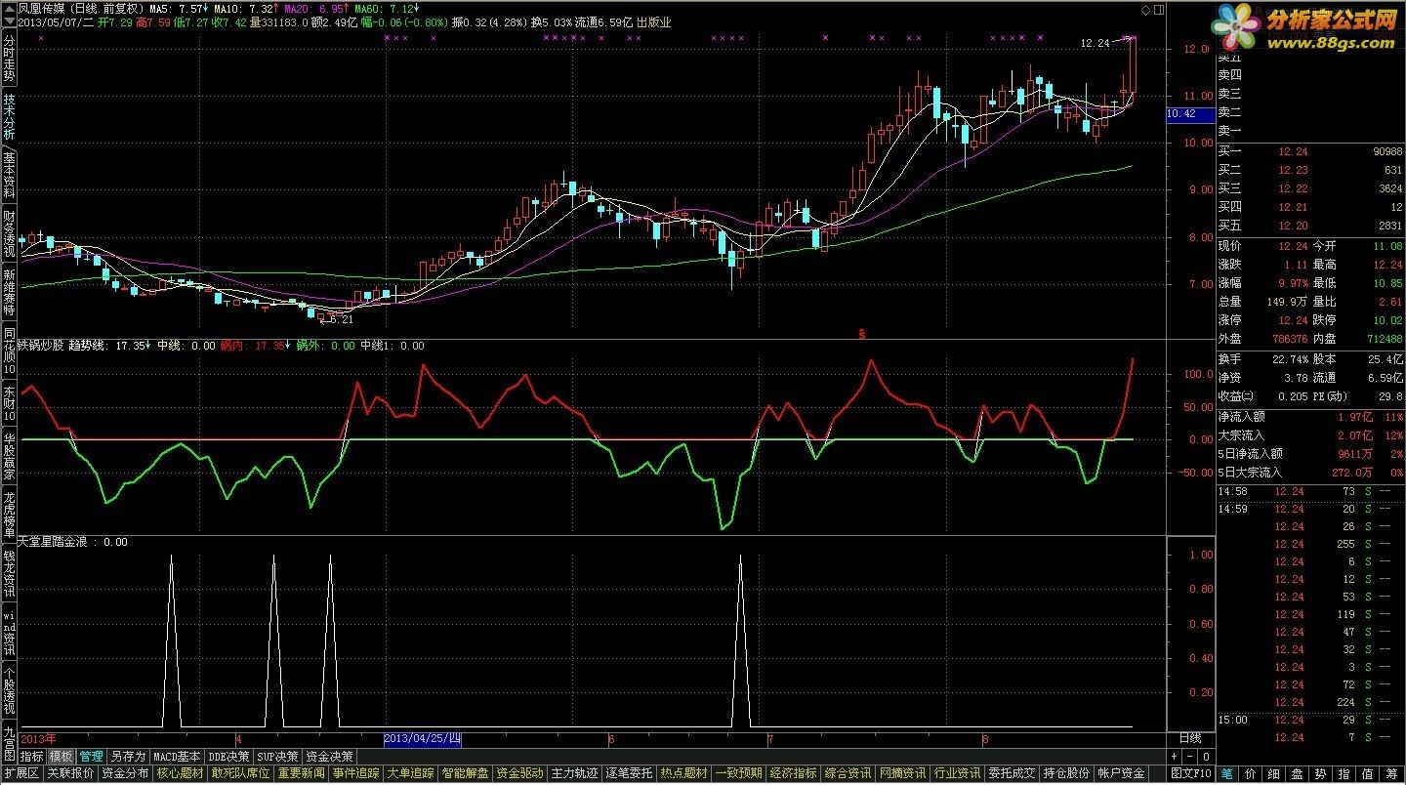The image size is (1406, 785).
Task: Click 另存为 to save template
Action: 128,756
